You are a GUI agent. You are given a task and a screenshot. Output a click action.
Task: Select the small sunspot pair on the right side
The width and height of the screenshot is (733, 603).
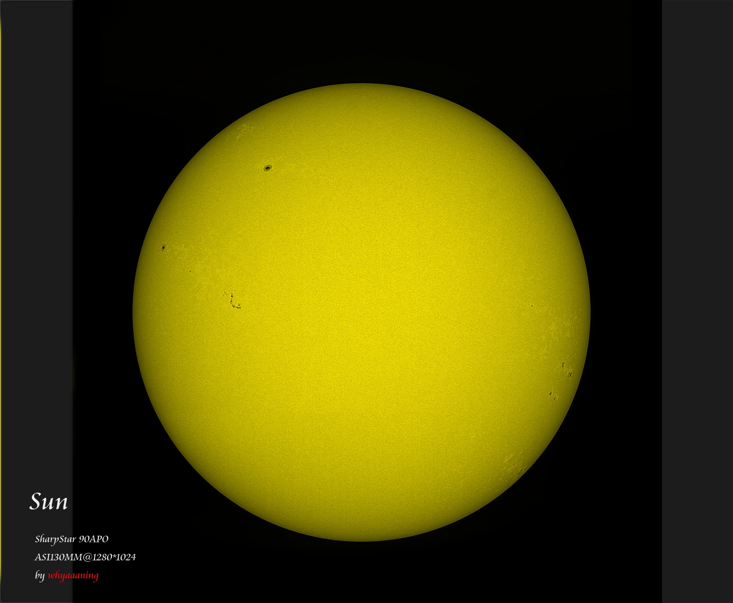[x=532, y=306]
